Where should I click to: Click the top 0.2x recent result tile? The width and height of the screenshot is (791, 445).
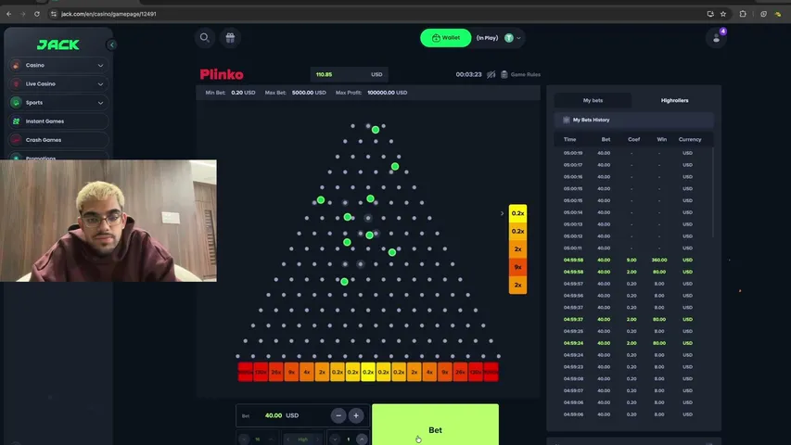[x=517, y=213]
